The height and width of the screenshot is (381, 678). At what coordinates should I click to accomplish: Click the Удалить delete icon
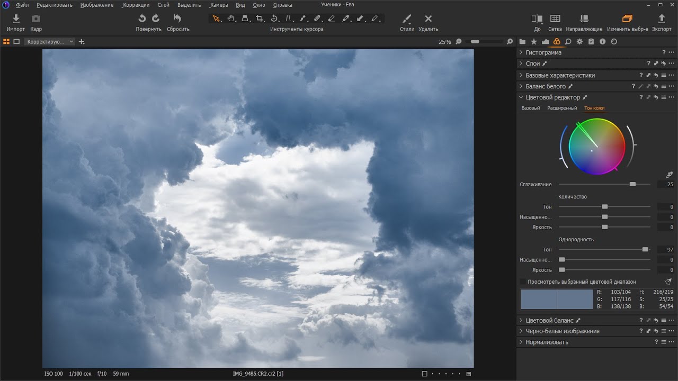429,19
